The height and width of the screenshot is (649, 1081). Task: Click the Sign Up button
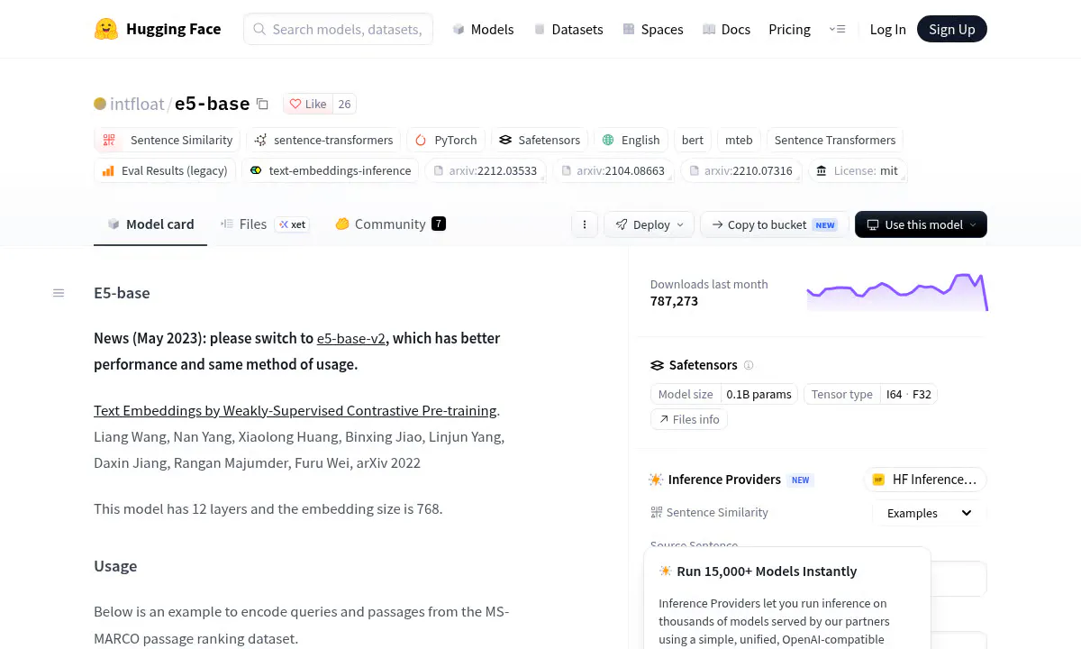952,29
